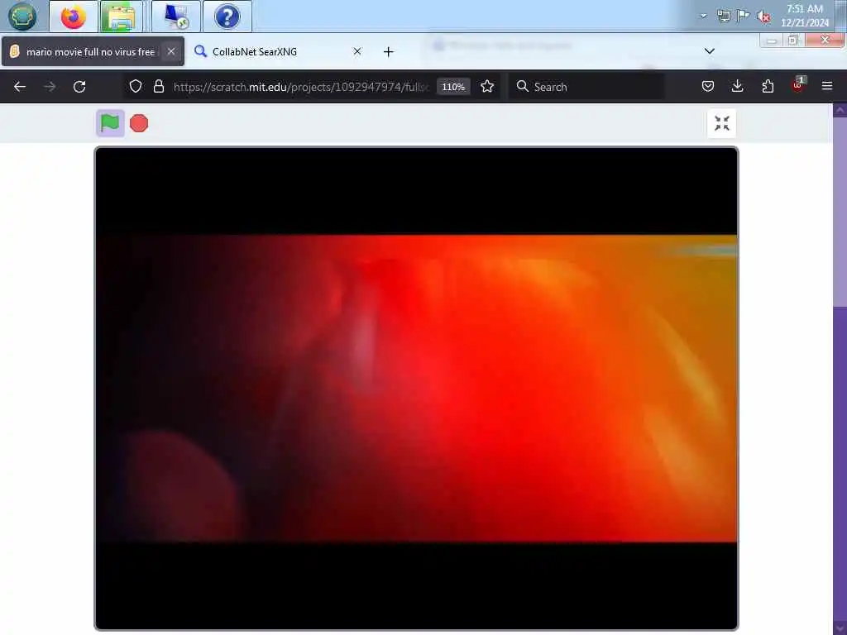Click the Firefox Search box

pos(587,86)
